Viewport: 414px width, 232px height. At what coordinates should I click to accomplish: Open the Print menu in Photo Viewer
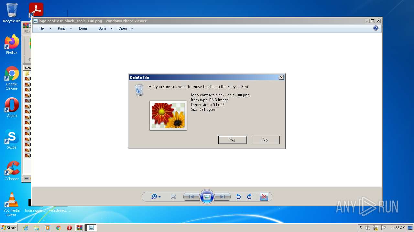[61, 28]
